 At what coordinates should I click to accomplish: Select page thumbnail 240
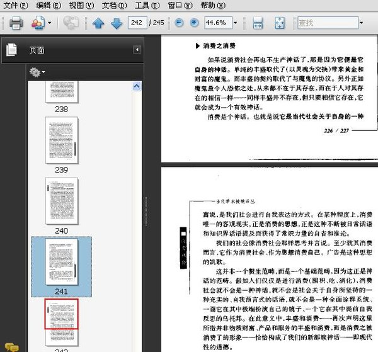62,201
